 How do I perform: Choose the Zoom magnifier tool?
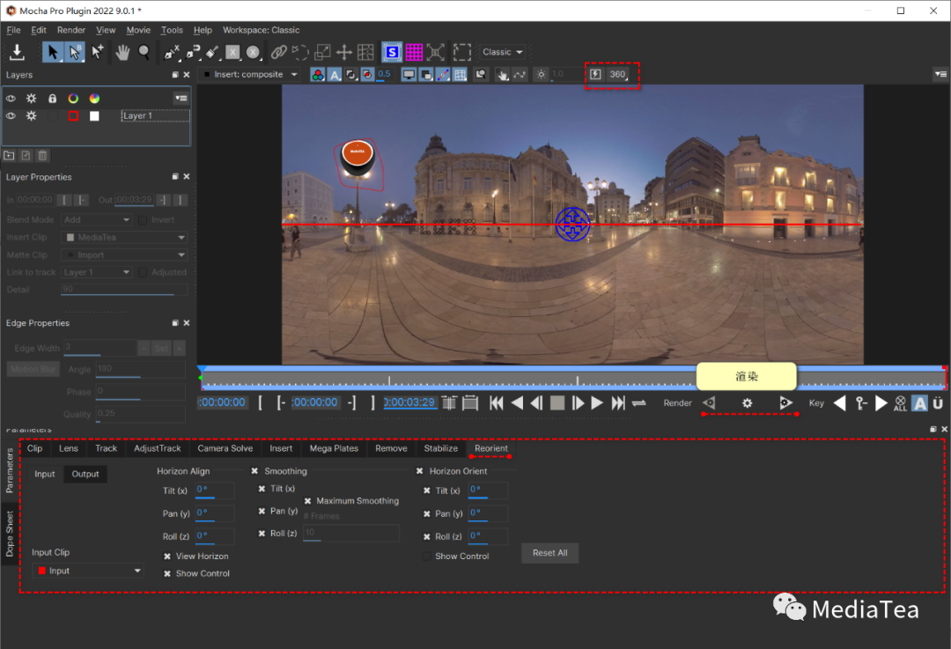(x=144, y=52)
